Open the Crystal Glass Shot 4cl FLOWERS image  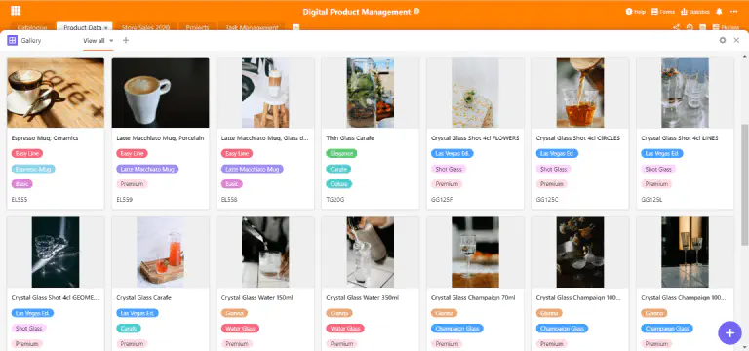[475, 93]
